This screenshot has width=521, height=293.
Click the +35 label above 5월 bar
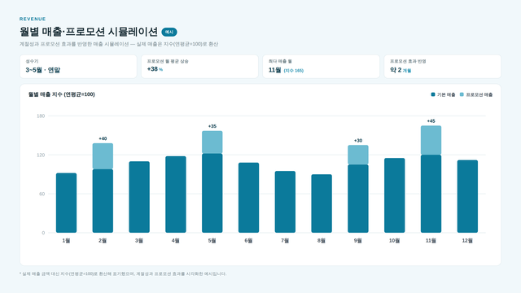pos(212,126)
